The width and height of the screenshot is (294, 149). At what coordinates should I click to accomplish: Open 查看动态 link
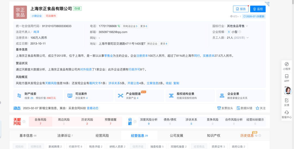93,108
